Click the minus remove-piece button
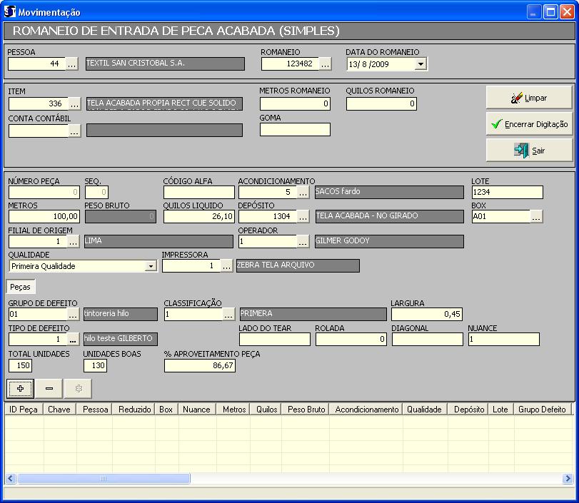The image size is (579, 503). click(x=49, y=388)
